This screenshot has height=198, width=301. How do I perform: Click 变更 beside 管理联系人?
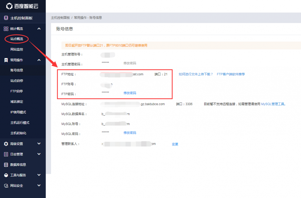[x=175, y=144]
